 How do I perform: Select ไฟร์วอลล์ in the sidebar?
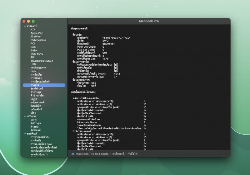pyautogui.click(x=35, y=130)
